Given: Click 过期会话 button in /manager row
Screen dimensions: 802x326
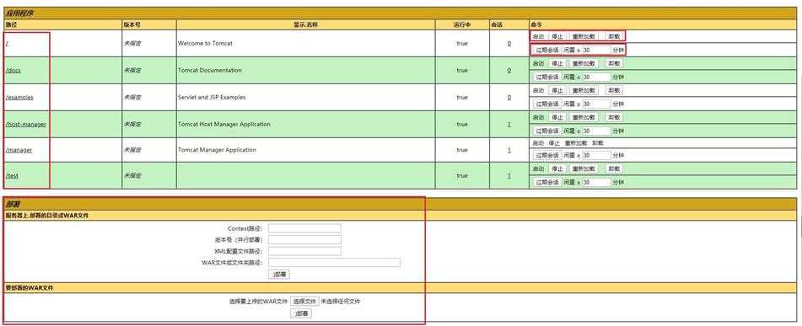Looking at the screenshot, I should [546, 155].
